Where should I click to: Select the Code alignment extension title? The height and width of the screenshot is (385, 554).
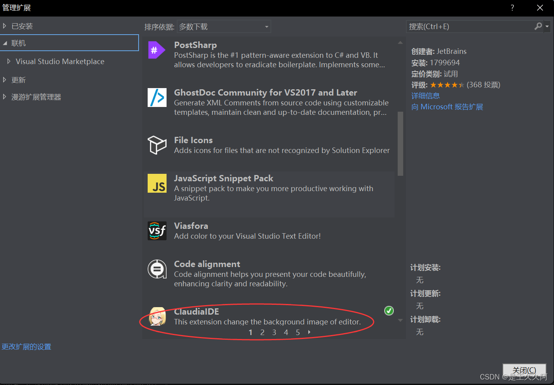point(207,264)
